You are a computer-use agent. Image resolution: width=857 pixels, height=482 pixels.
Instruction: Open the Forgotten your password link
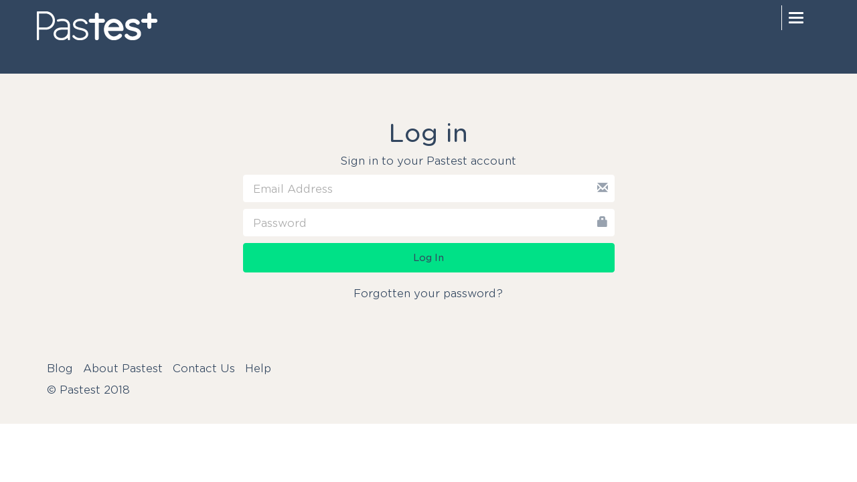point(428,293)
